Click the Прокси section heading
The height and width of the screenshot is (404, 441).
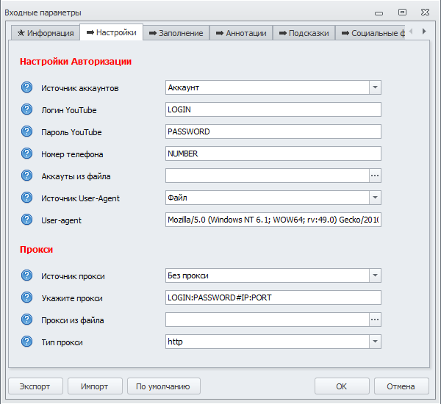click(36, 249)
